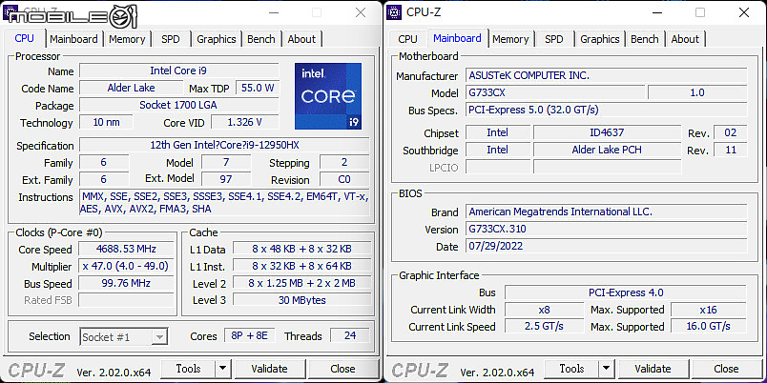Click BIOS Date value '07/29/2022'
This screenshot has width=767, height=383.
pyautogui.click(x=607, y=246)
